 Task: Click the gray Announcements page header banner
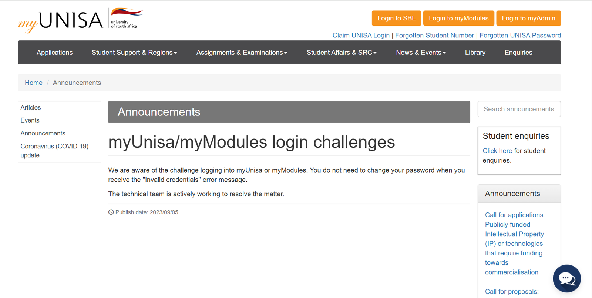coord(289,112)
